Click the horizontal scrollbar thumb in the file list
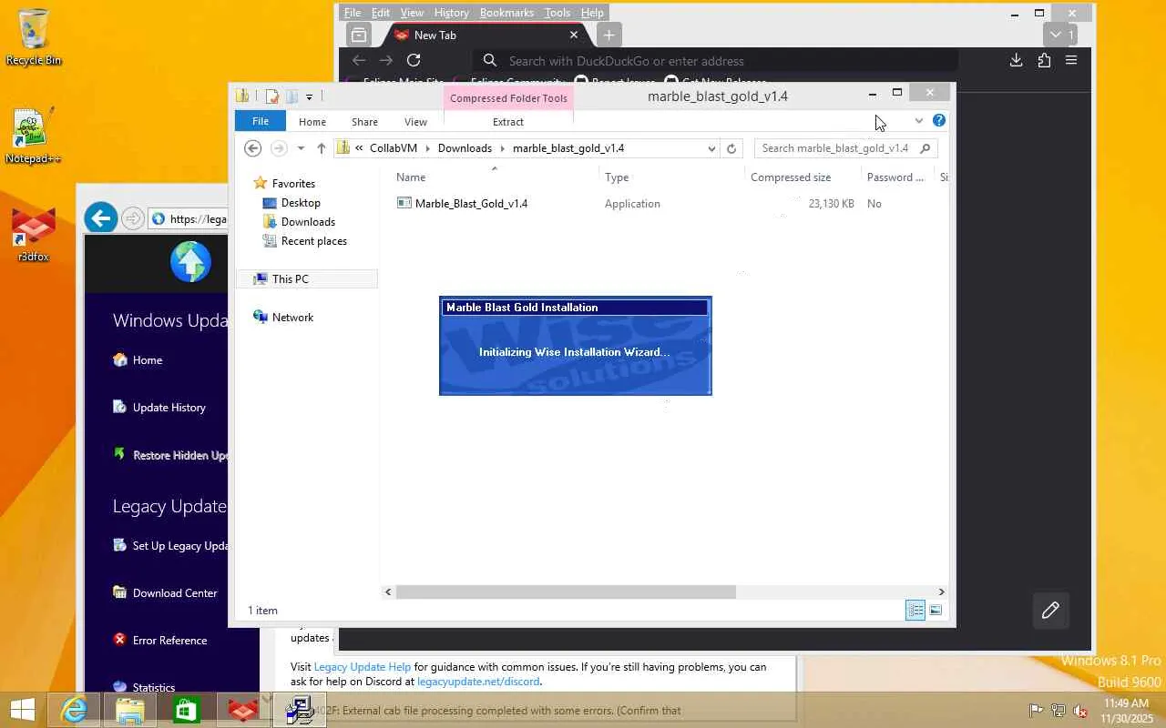The height and width of the screenshot is (728, 1166). point(566,592)
